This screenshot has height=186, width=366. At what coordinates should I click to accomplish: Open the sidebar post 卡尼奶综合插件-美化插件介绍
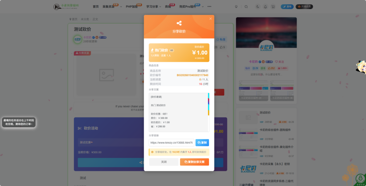point(277,149)
